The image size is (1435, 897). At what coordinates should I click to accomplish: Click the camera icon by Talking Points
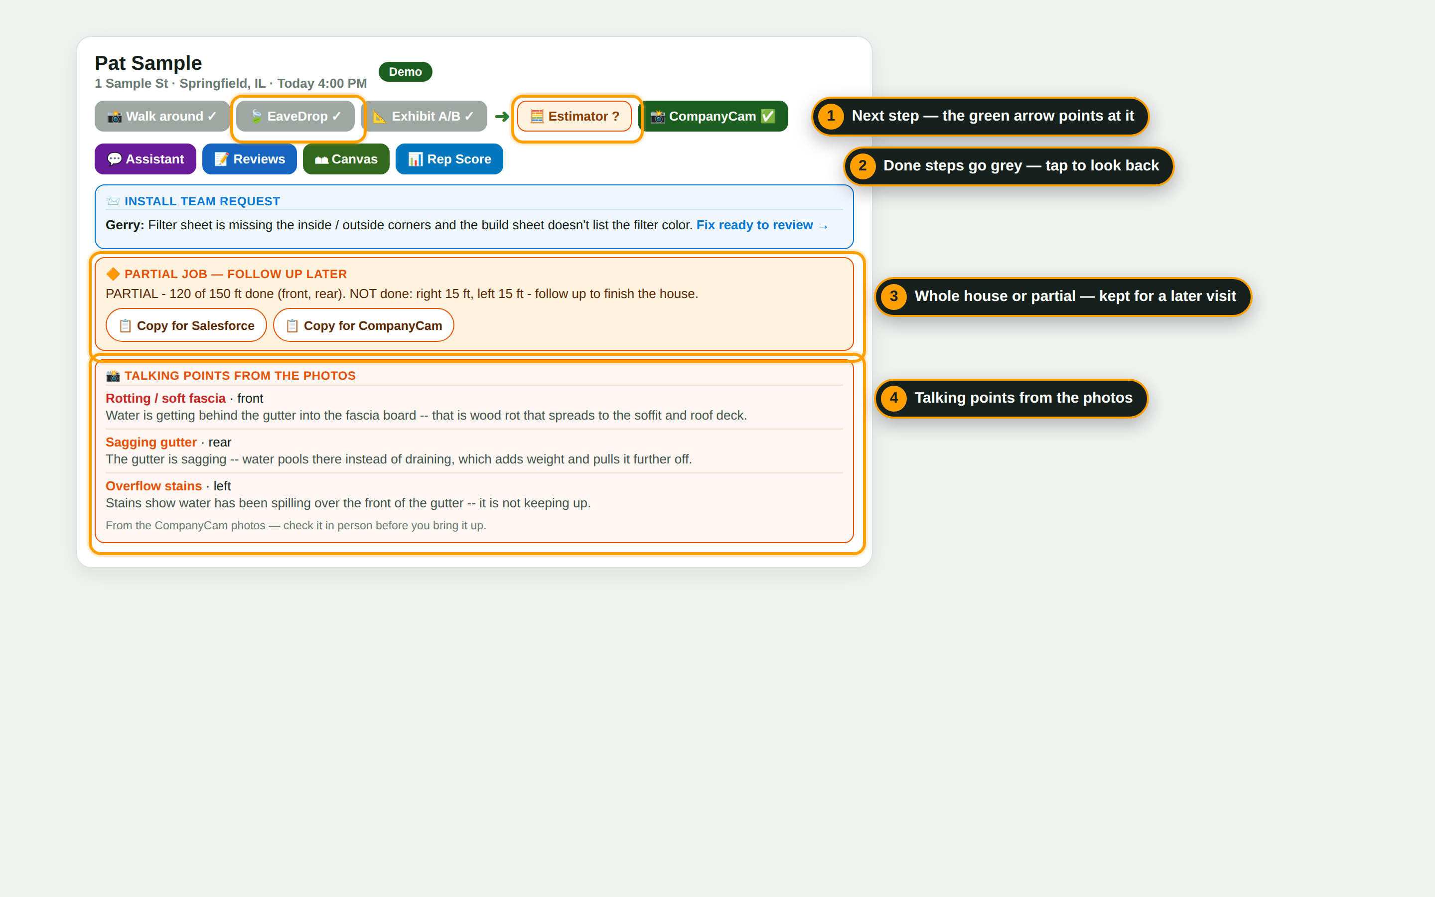[113, 376]
